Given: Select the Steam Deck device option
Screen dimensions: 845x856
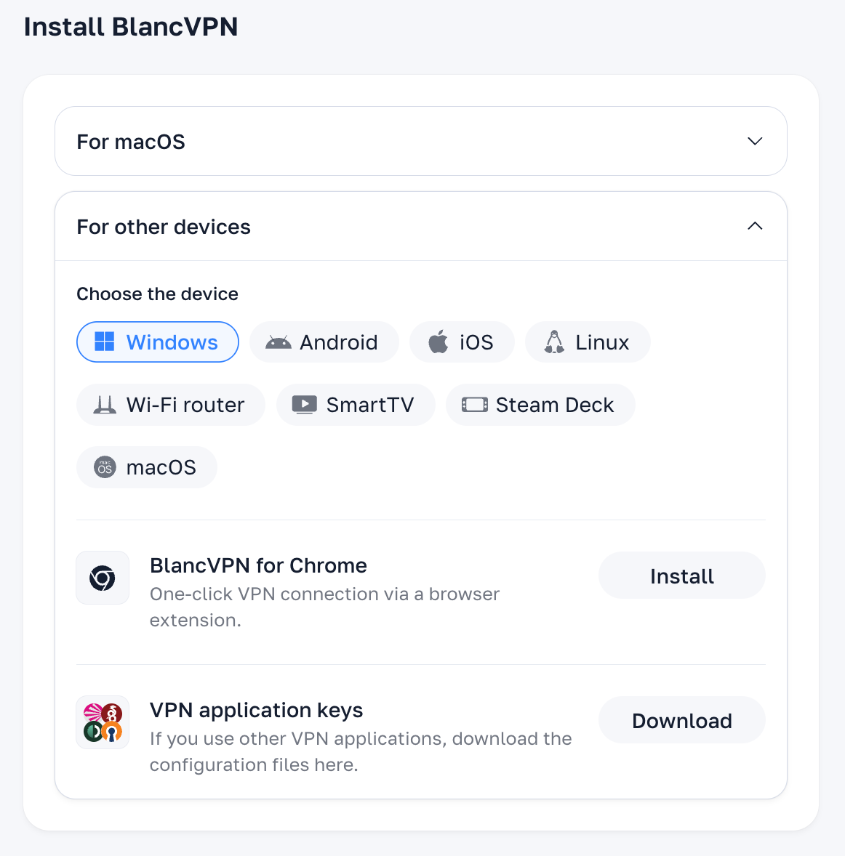Looking at the screenshot, I should pyautogui.click(x=540, y=405).
